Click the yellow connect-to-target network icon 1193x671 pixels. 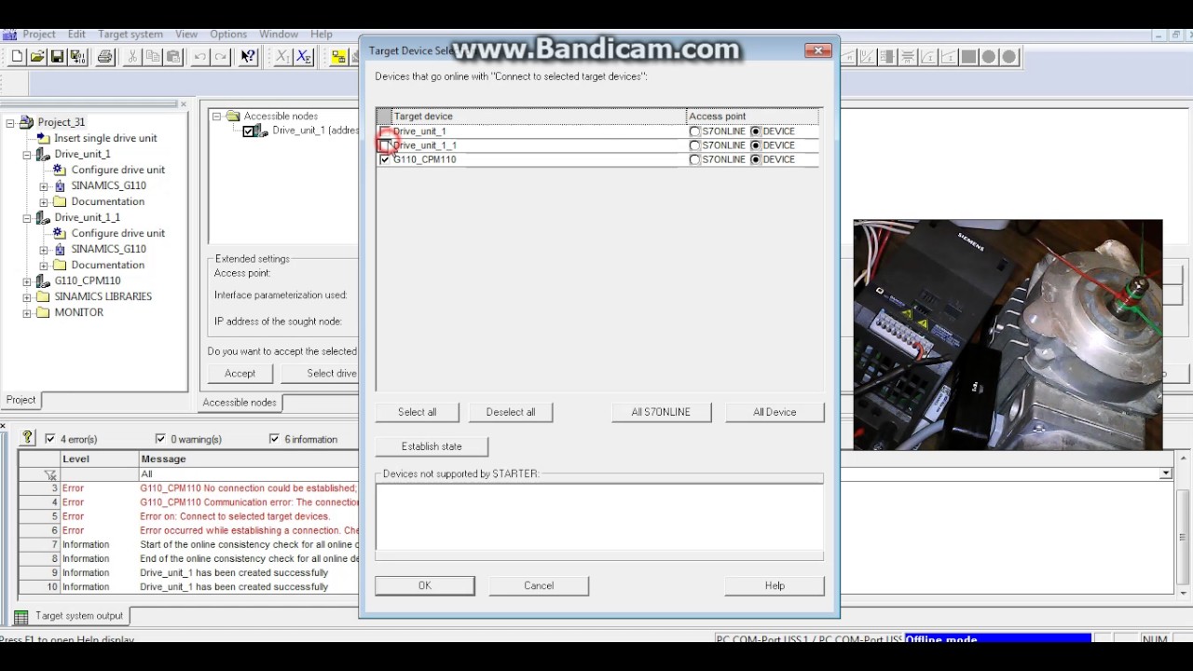[x=338, y=57]
